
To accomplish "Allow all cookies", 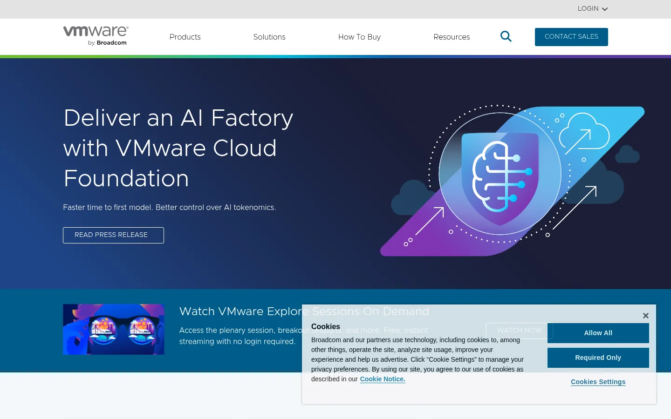I will [x=598, y=333].
